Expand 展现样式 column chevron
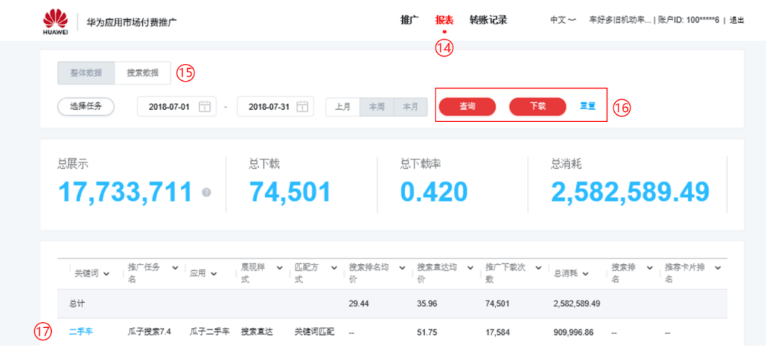This screenshot has width=766, height=354. tap(279, 268)
